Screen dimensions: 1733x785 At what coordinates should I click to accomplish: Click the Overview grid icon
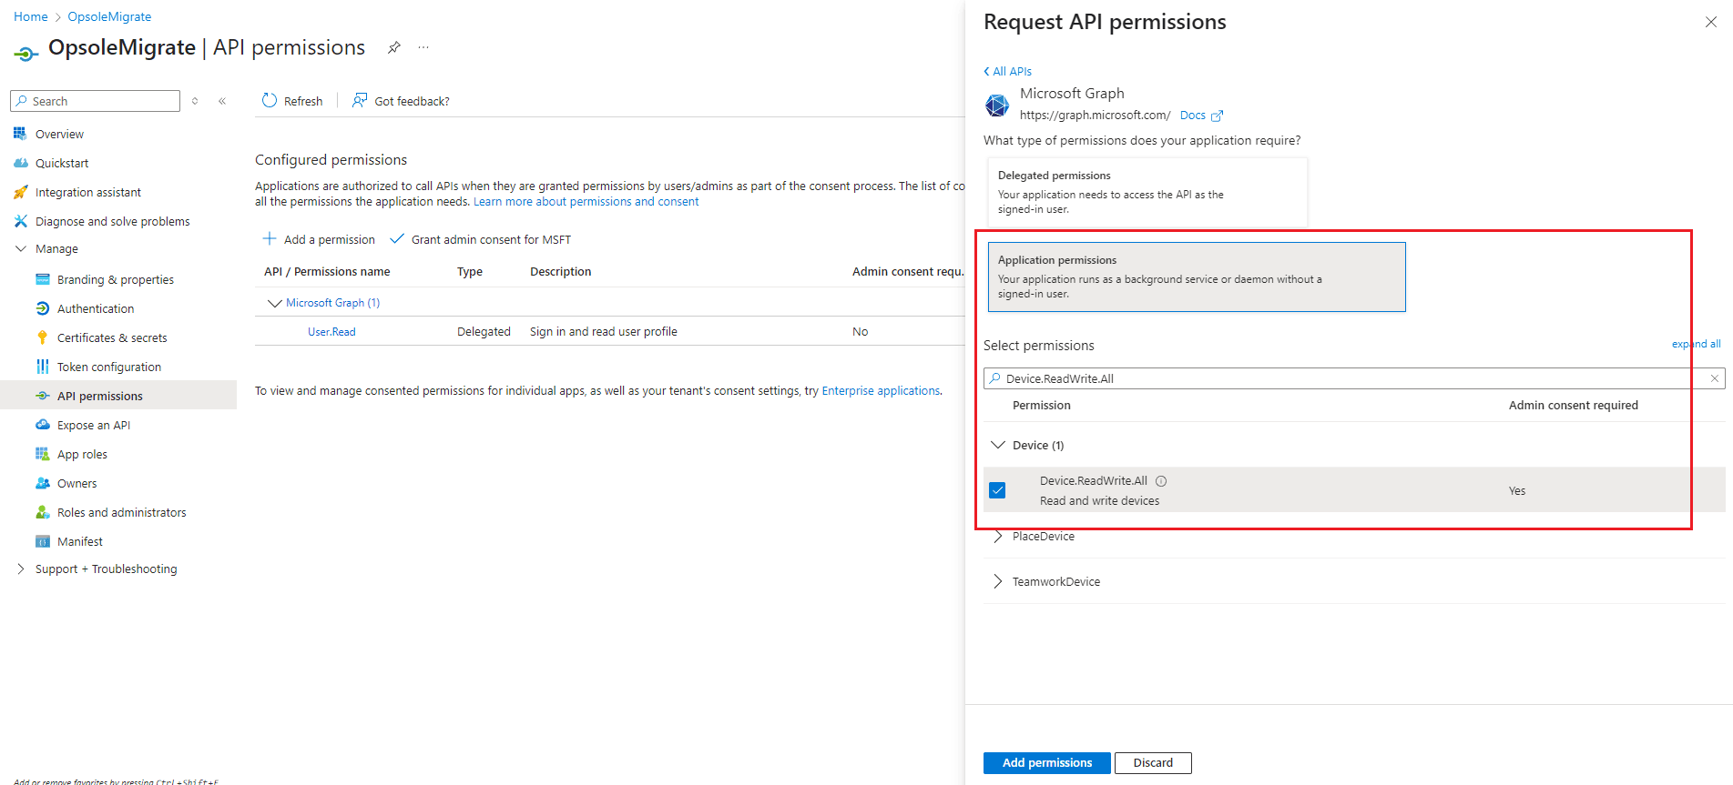pos(20,134)
